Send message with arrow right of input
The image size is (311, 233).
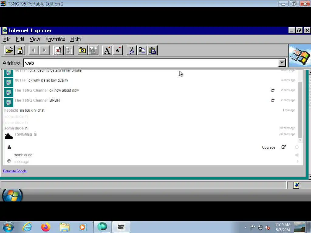[298, 161]
